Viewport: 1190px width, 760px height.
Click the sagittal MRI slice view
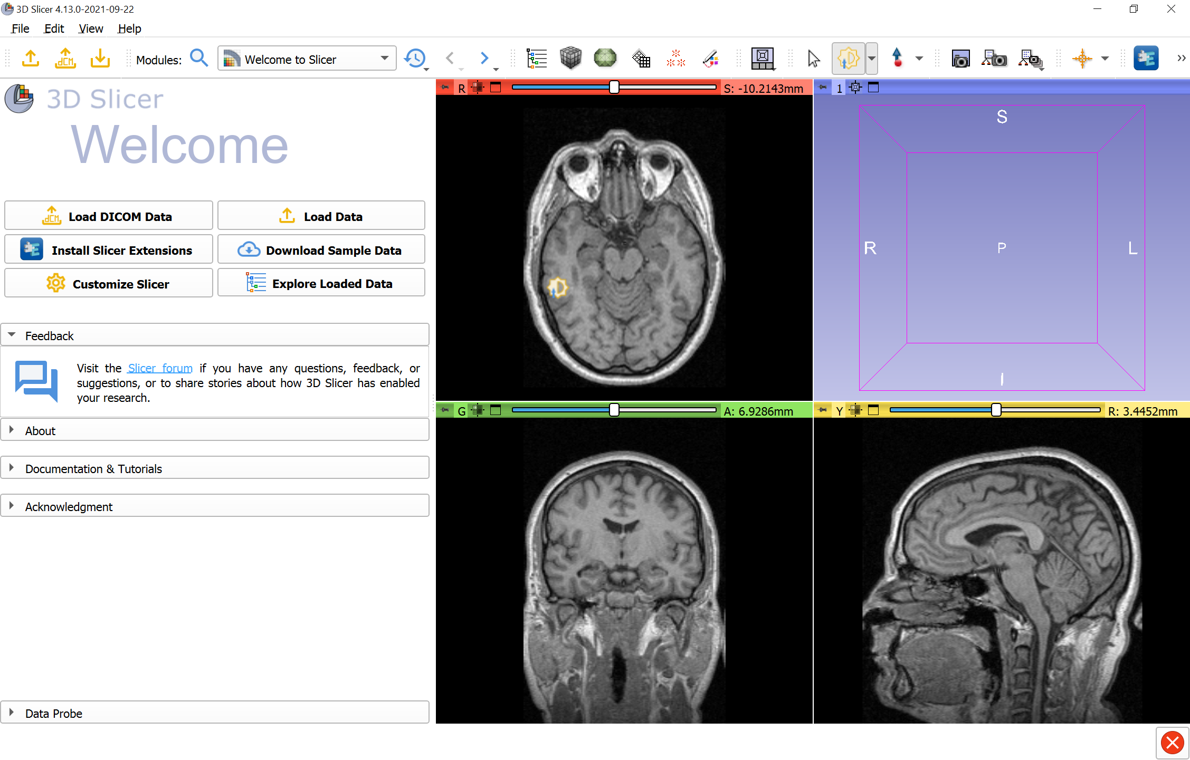tap(1002, 571)
